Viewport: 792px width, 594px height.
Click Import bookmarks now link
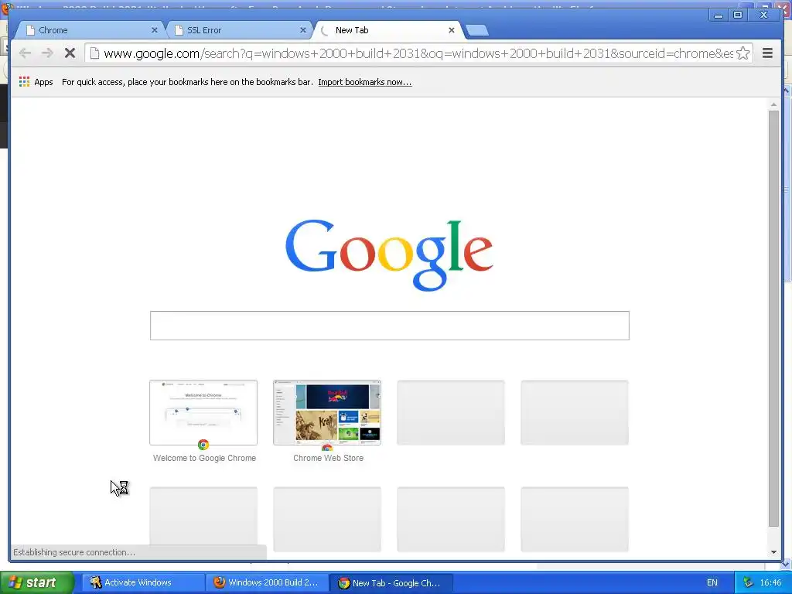[365, 82]
